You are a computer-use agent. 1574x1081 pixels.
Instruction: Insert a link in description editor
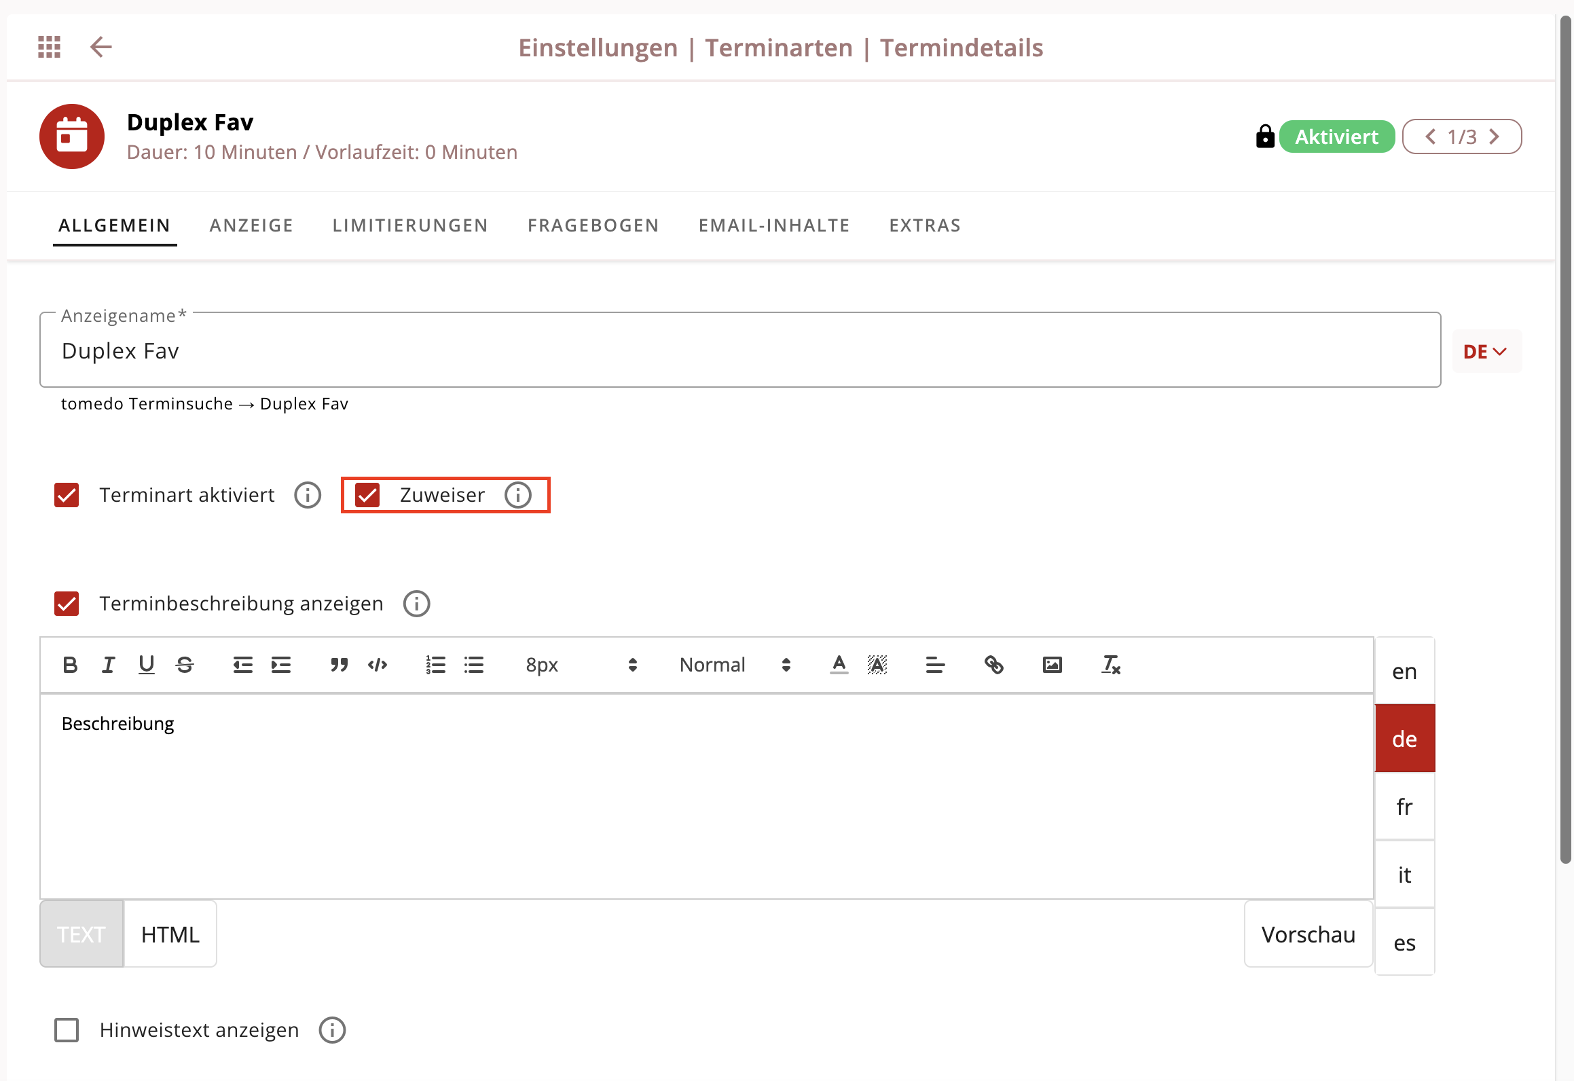pyautogui.click(x=993, y=665)
